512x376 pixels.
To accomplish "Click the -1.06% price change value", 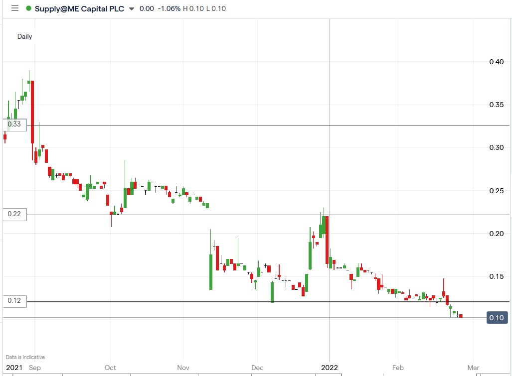I will [x=170, y=8].
